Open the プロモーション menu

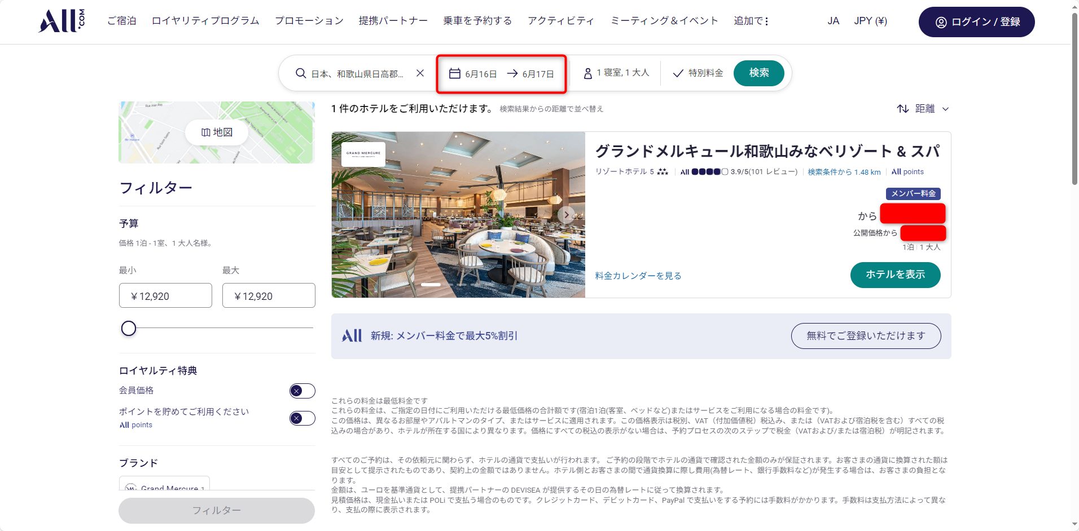click(309, 21)
